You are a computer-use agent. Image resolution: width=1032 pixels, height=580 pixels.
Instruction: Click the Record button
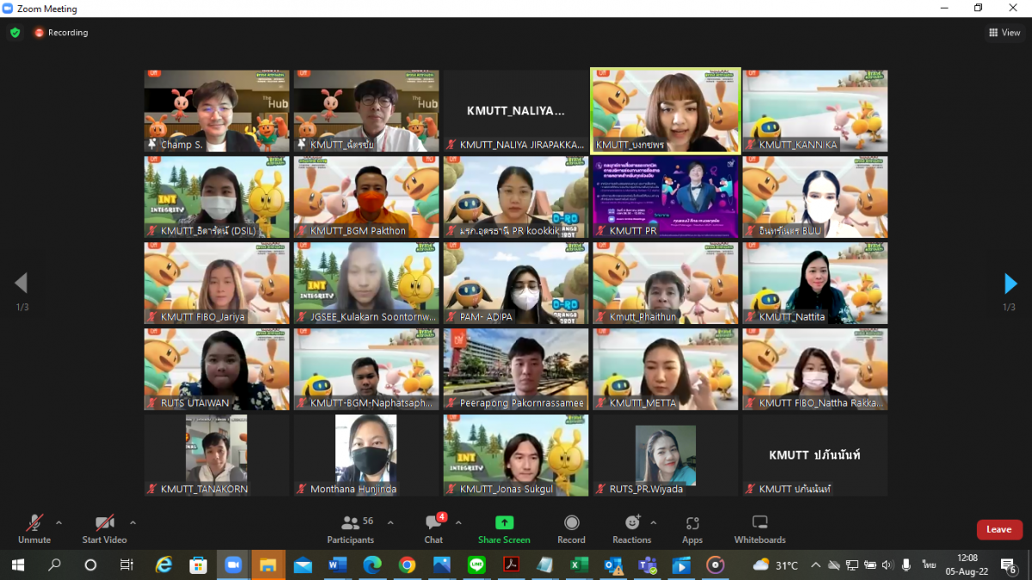tap(571, 528)
